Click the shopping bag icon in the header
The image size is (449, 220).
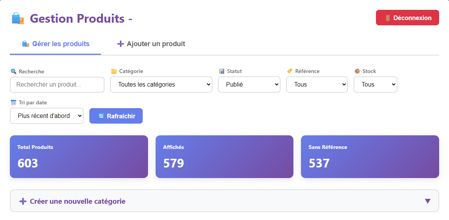point(17,17)
